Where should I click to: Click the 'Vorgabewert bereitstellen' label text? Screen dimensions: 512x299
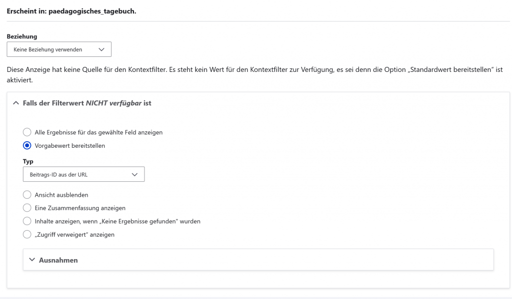[70, 146]
